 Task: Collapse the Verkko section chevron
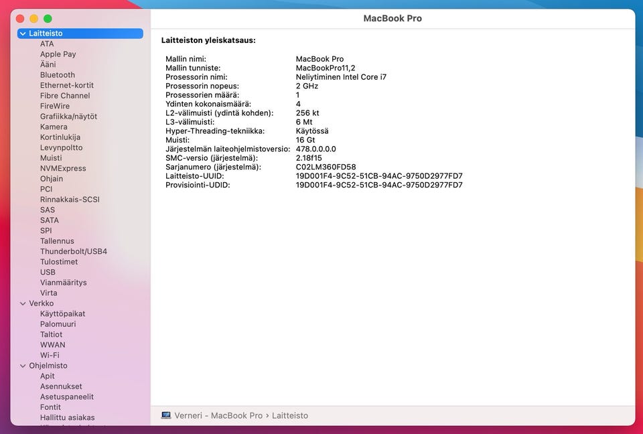[x=23, y=303]
